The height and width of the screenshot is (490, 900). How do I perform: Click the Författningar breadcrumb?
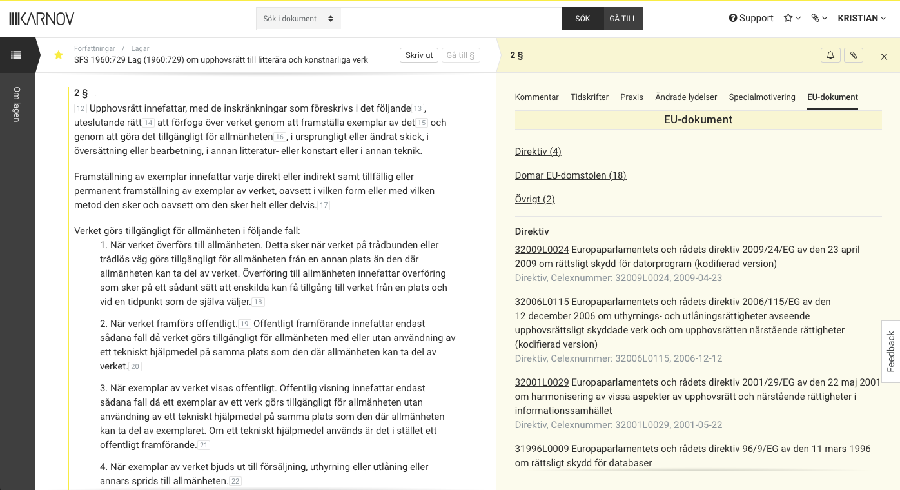click(95, 48)
